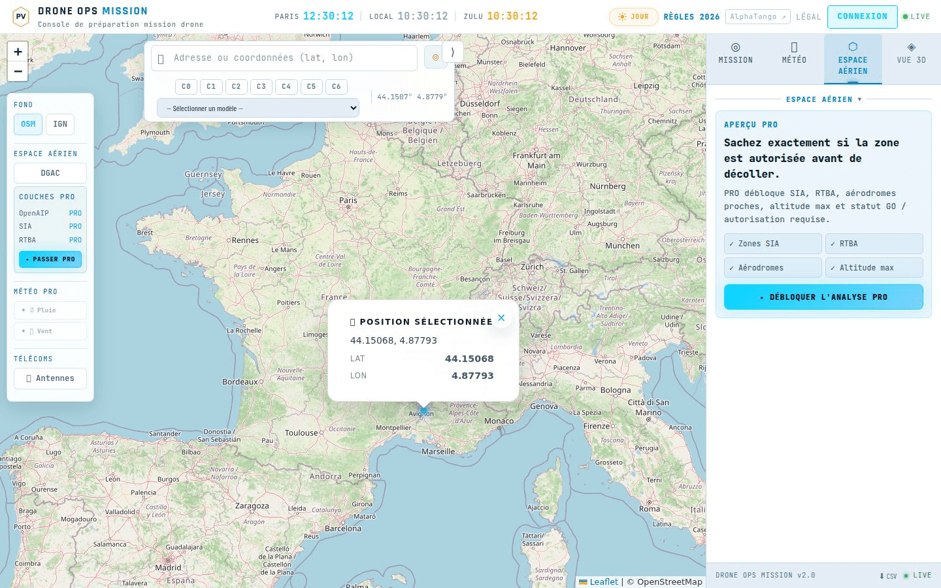Screen dimensions: 941x588
Task: Select the IGN base map
Action: tap(60, 124)
